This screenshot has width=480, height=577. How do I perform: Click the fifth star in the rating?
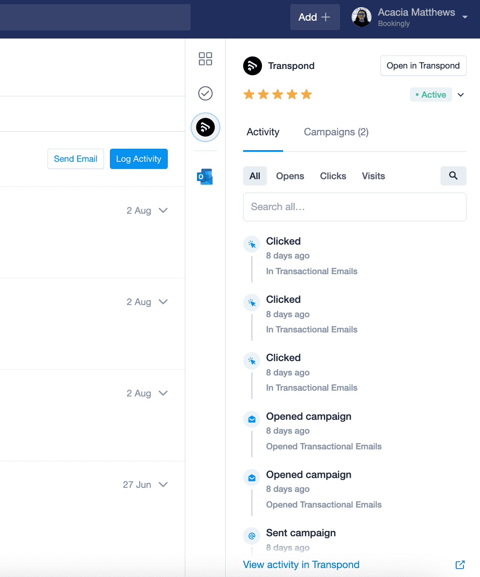point(306,95)
